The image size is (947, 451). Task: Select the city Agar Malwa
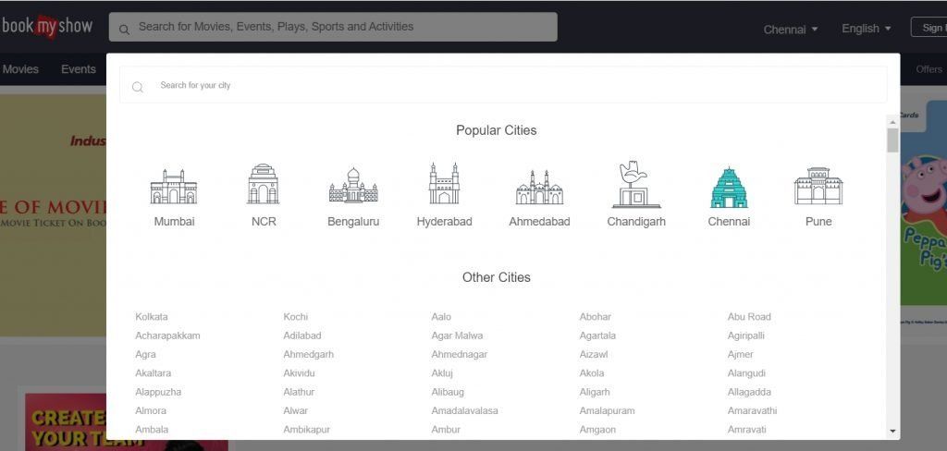coord(457,335)
